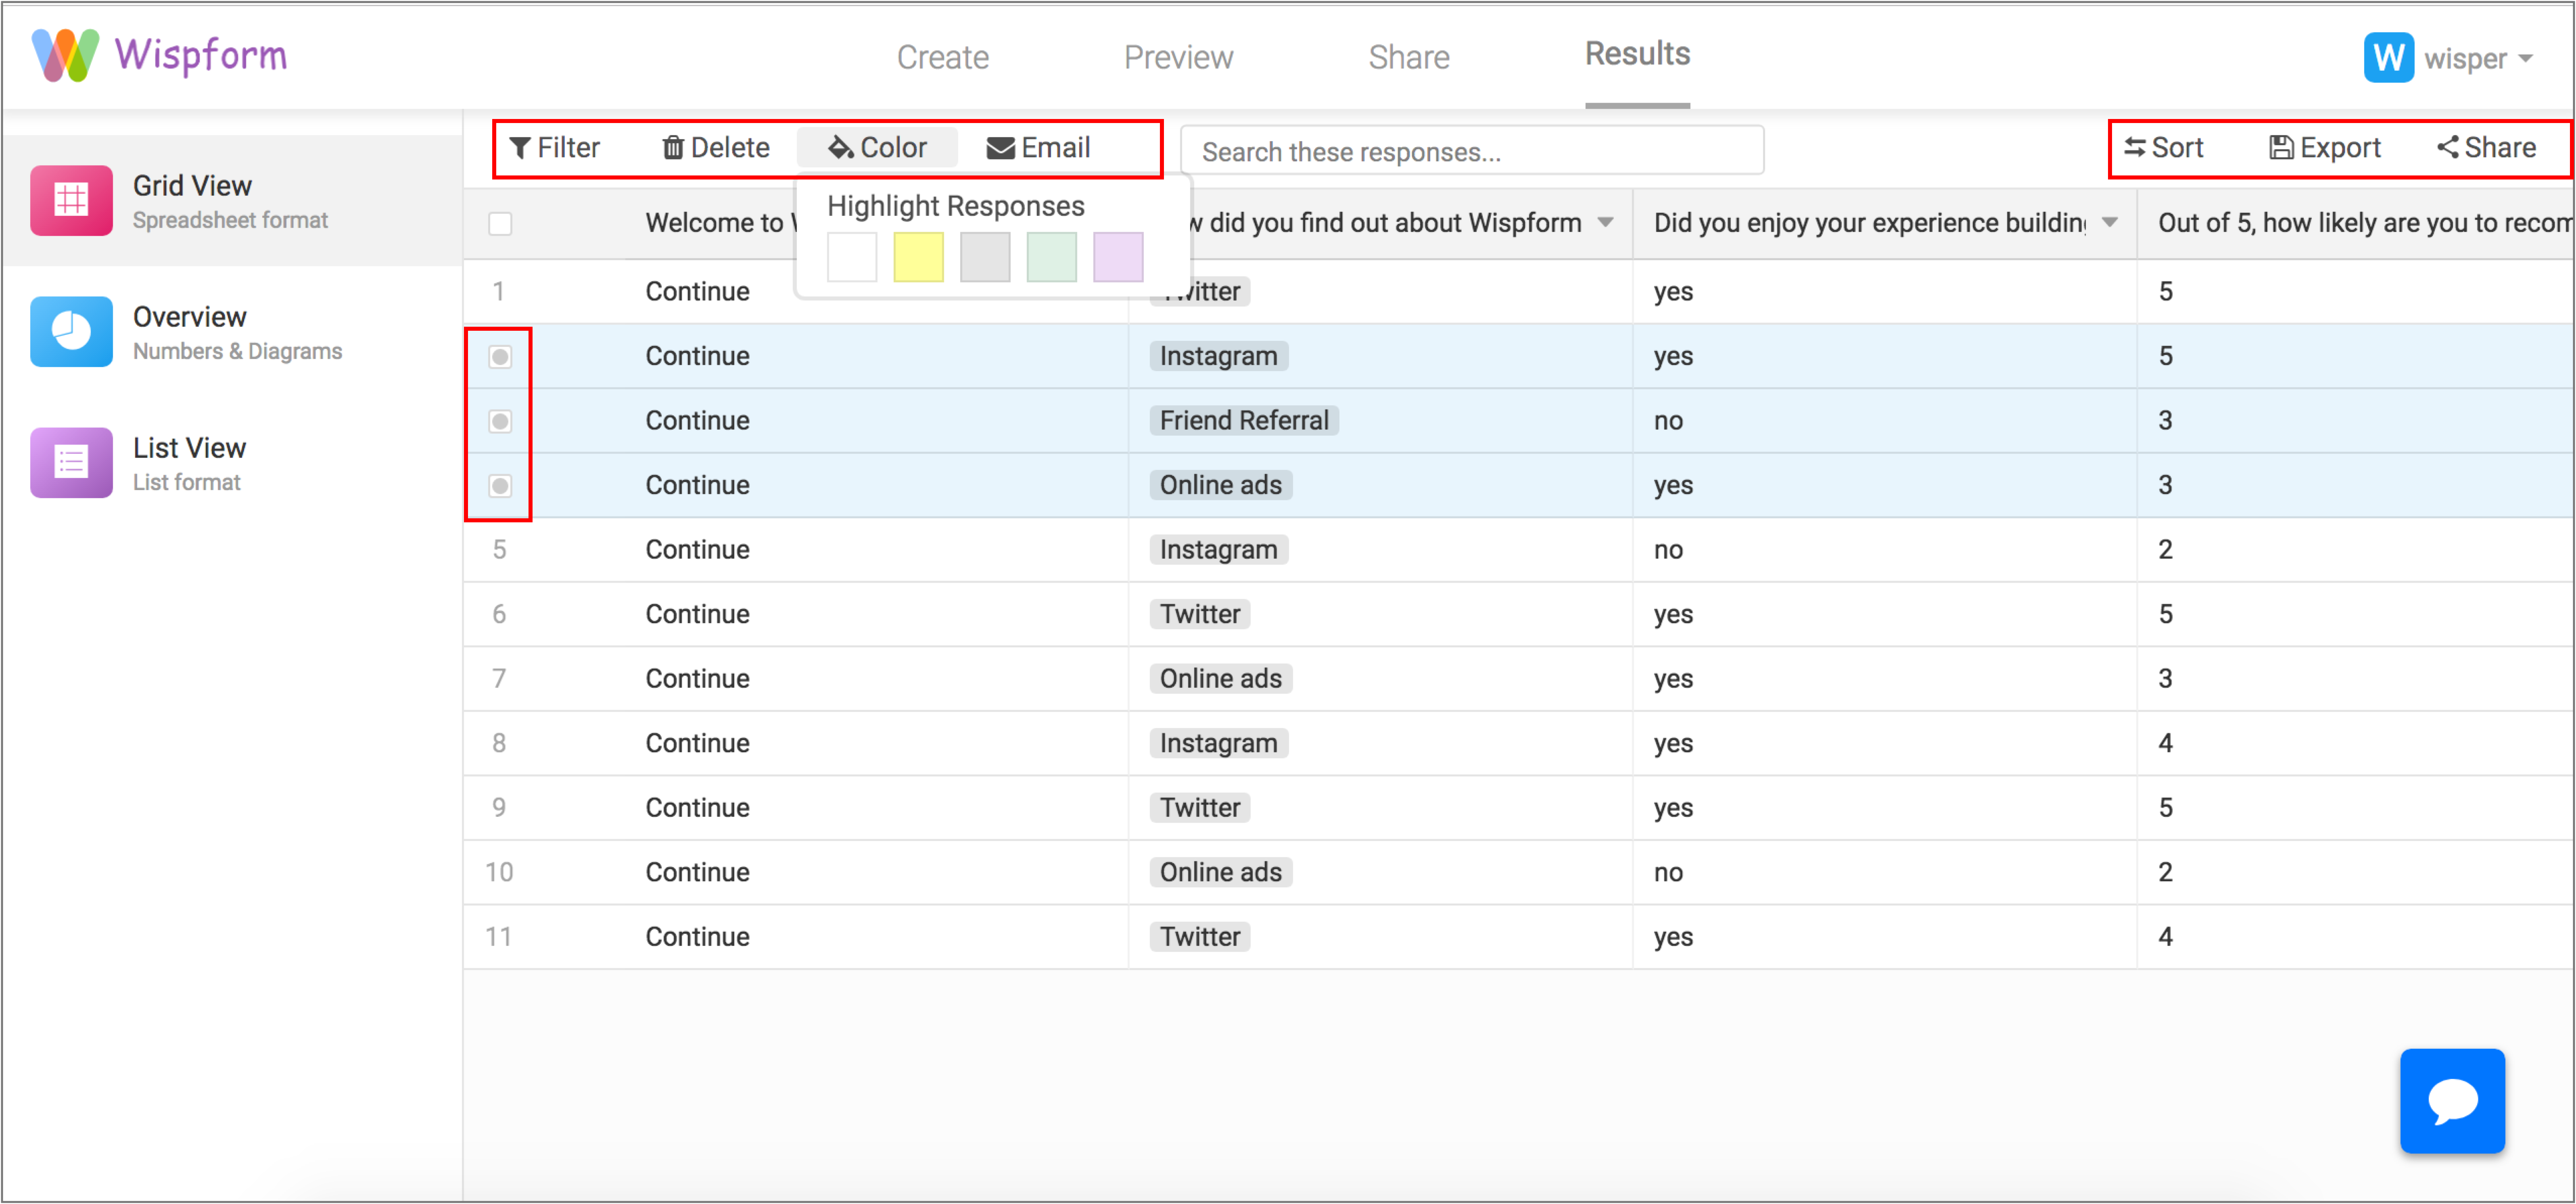Click the Filter funnel icon
Screen dimensions: 2576x1204
[520, 148]
